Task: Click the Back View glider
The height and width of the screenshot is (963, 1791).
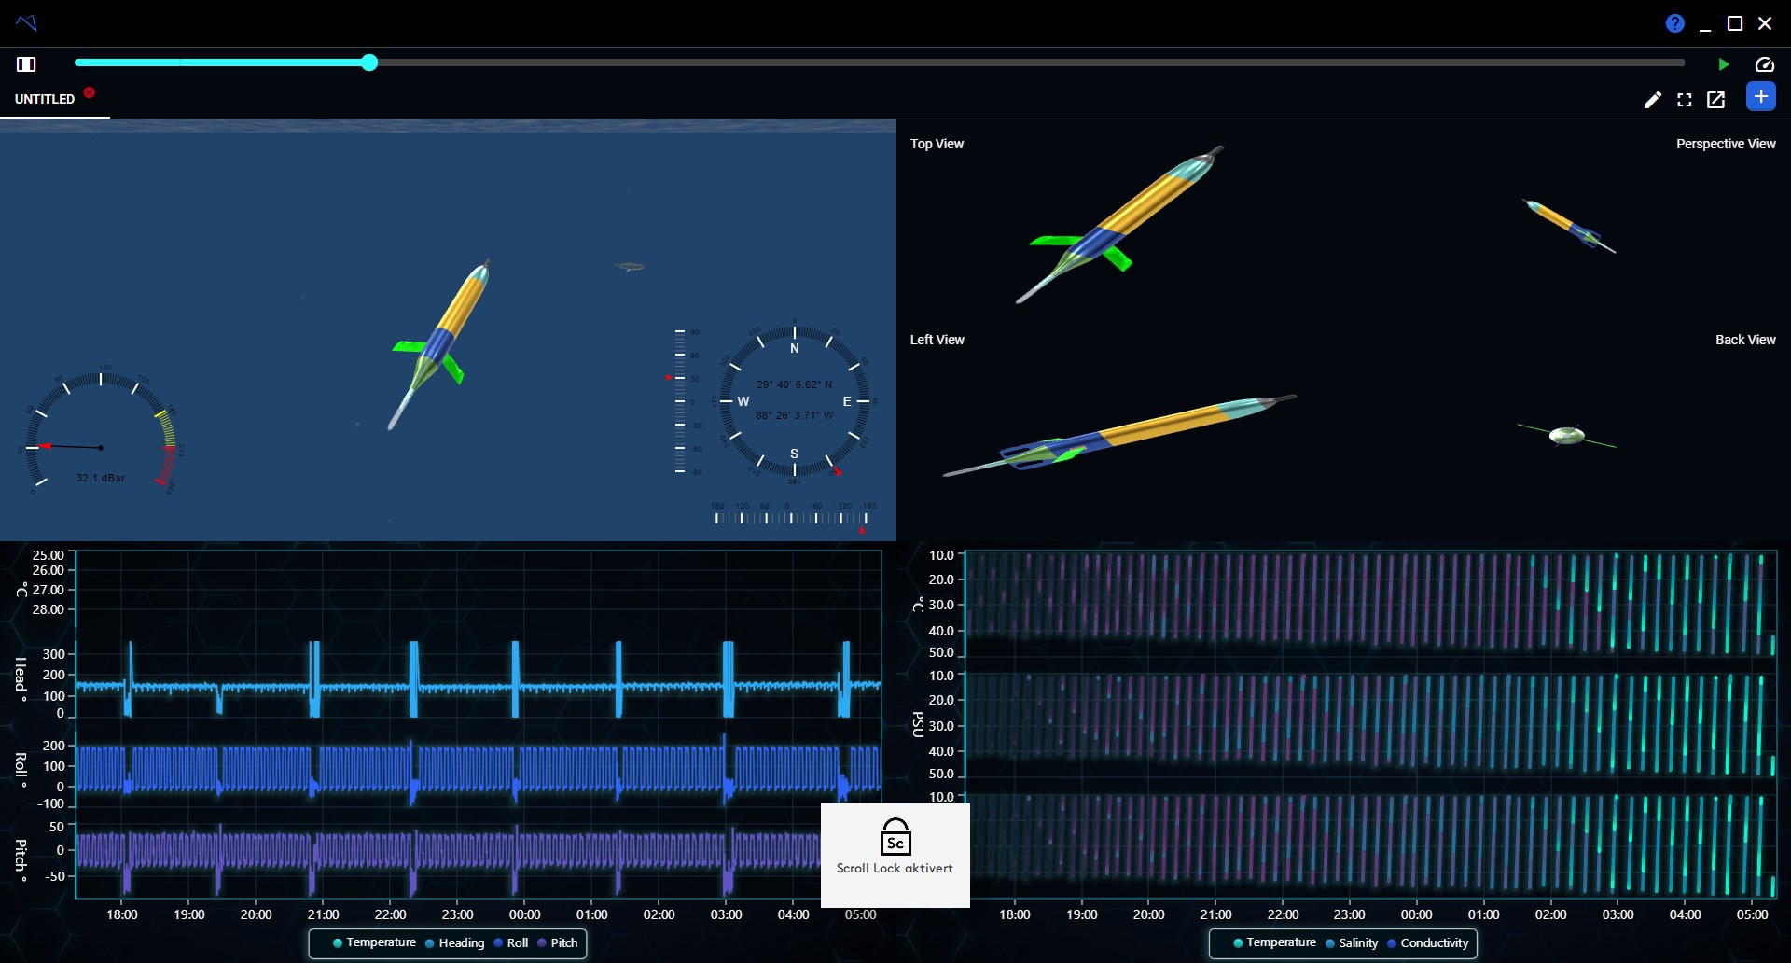Action: [1567, 436]
